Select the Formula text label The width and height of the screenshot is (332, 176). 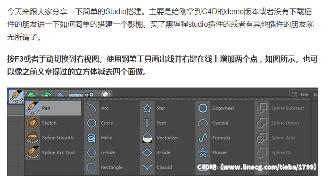221,137
